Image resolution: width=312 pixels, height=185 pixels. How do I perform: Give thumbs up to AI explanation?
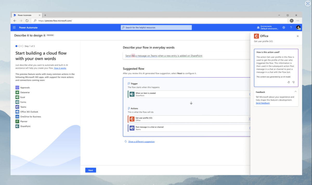coord(289,82)
